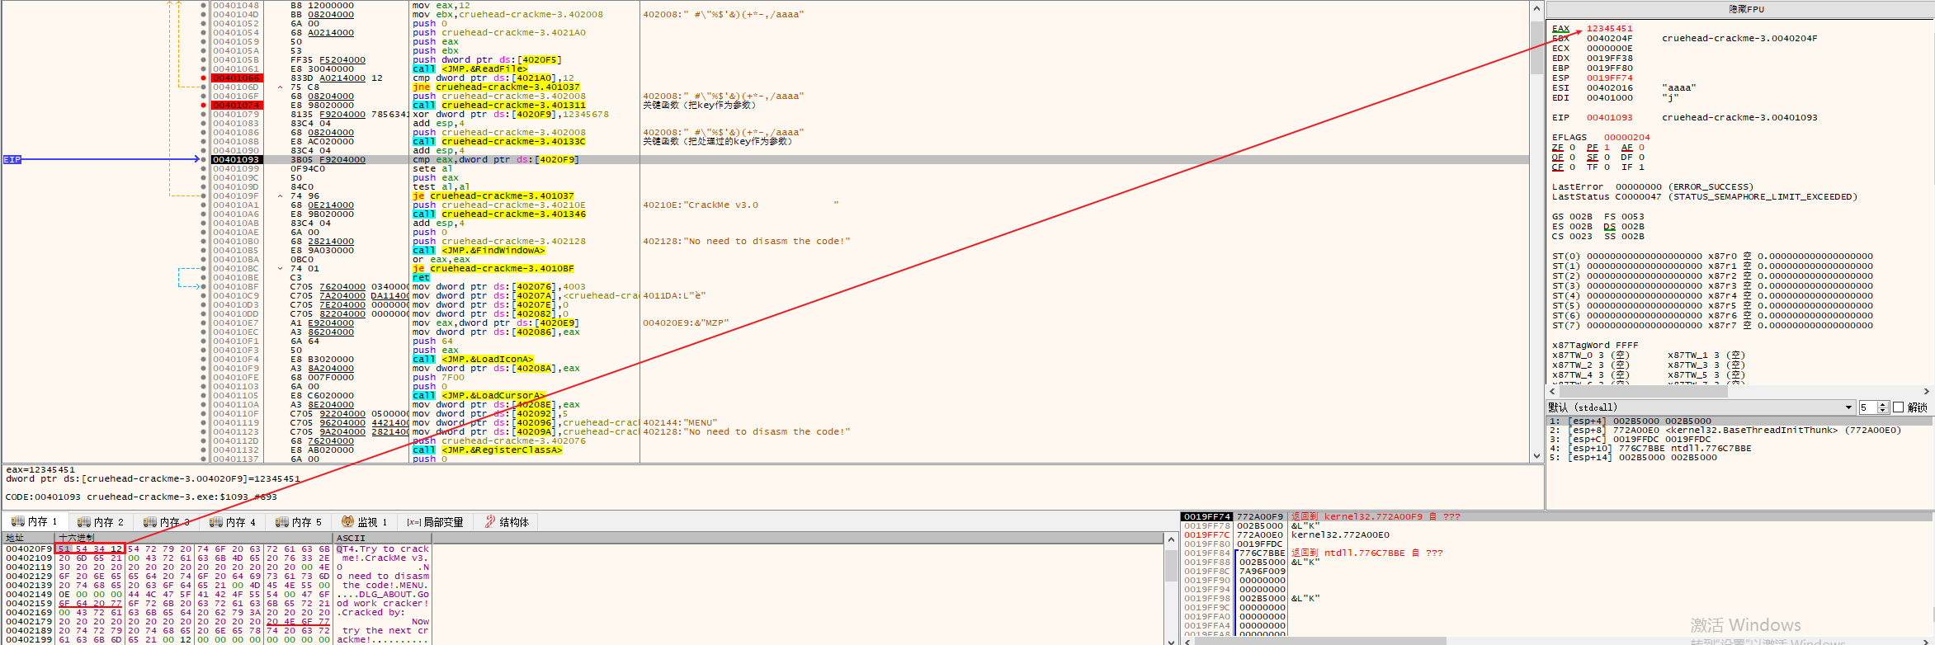This screenshot has width=1935, height=645.
Task: Open the 局部变量 locals tab
Action: 436,522
